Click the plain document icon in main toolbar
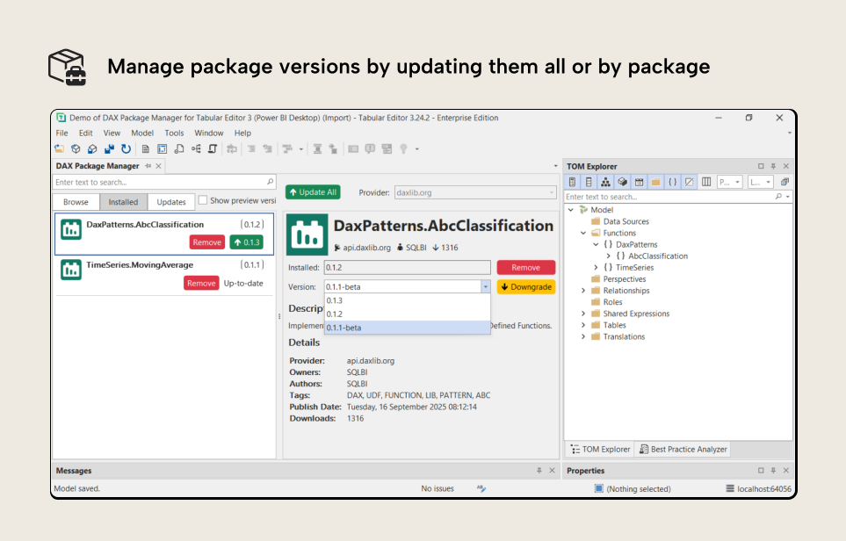The image size is (846, 541). 146,149
